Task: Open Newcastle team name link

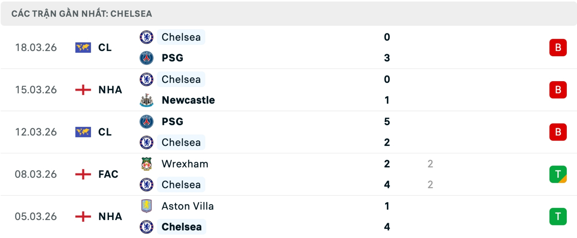Action: pyautogui.click(x=188, y=100)
